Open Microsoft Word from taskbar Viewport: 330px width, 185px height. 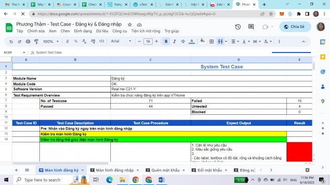pos(162,180)
